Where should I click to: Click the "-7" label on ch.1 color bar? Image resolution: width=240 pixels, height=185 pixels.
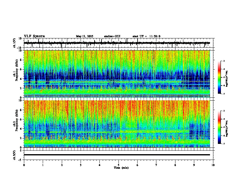[x=224, y=94]
